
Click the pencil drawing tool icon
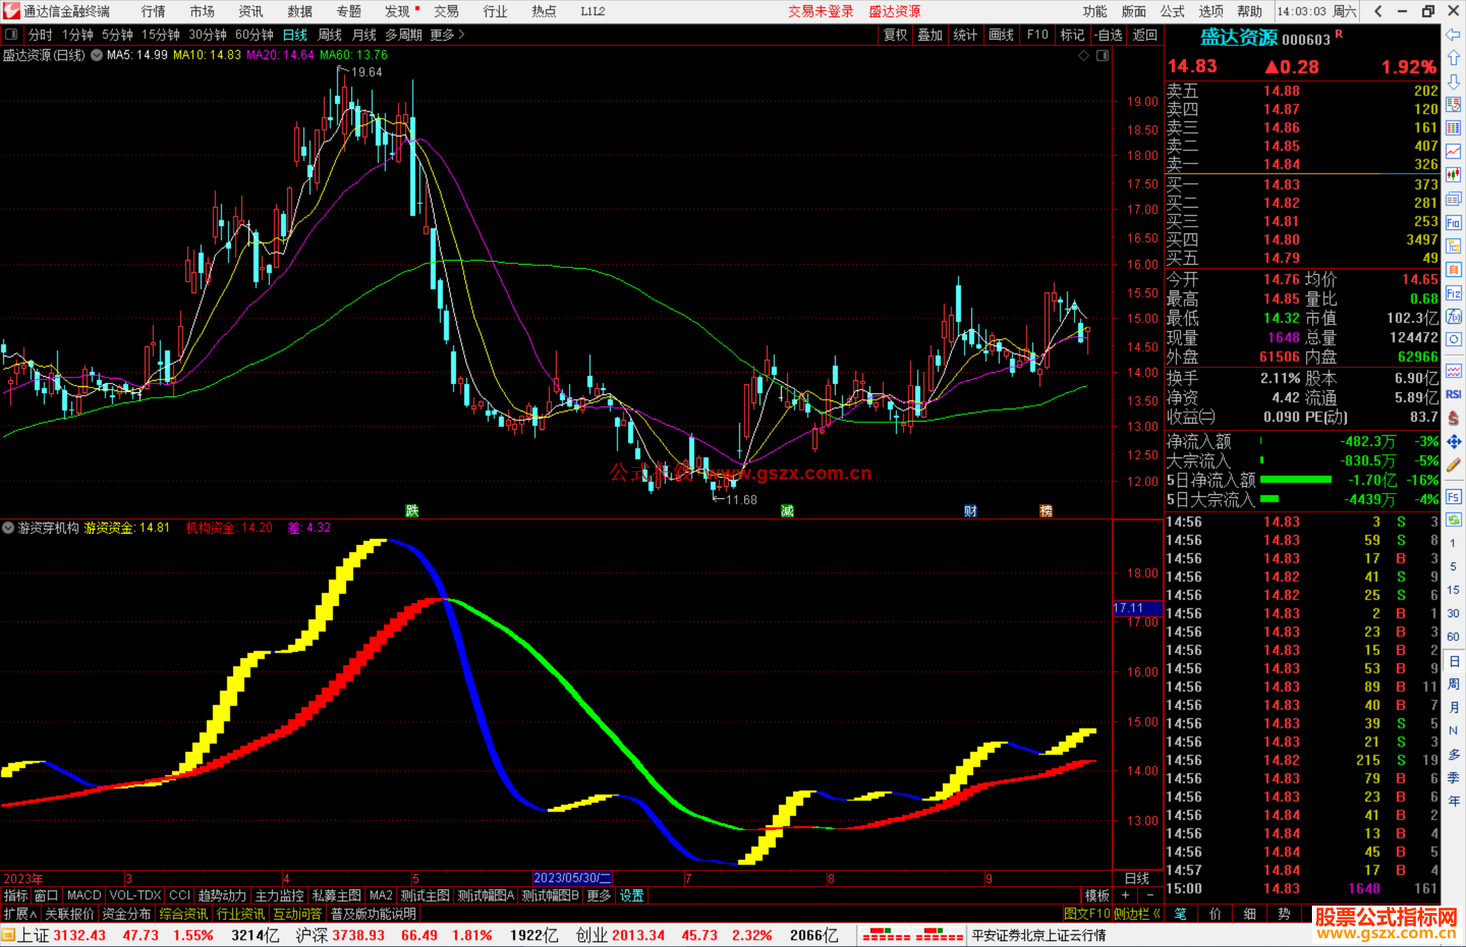(1453, 466)
